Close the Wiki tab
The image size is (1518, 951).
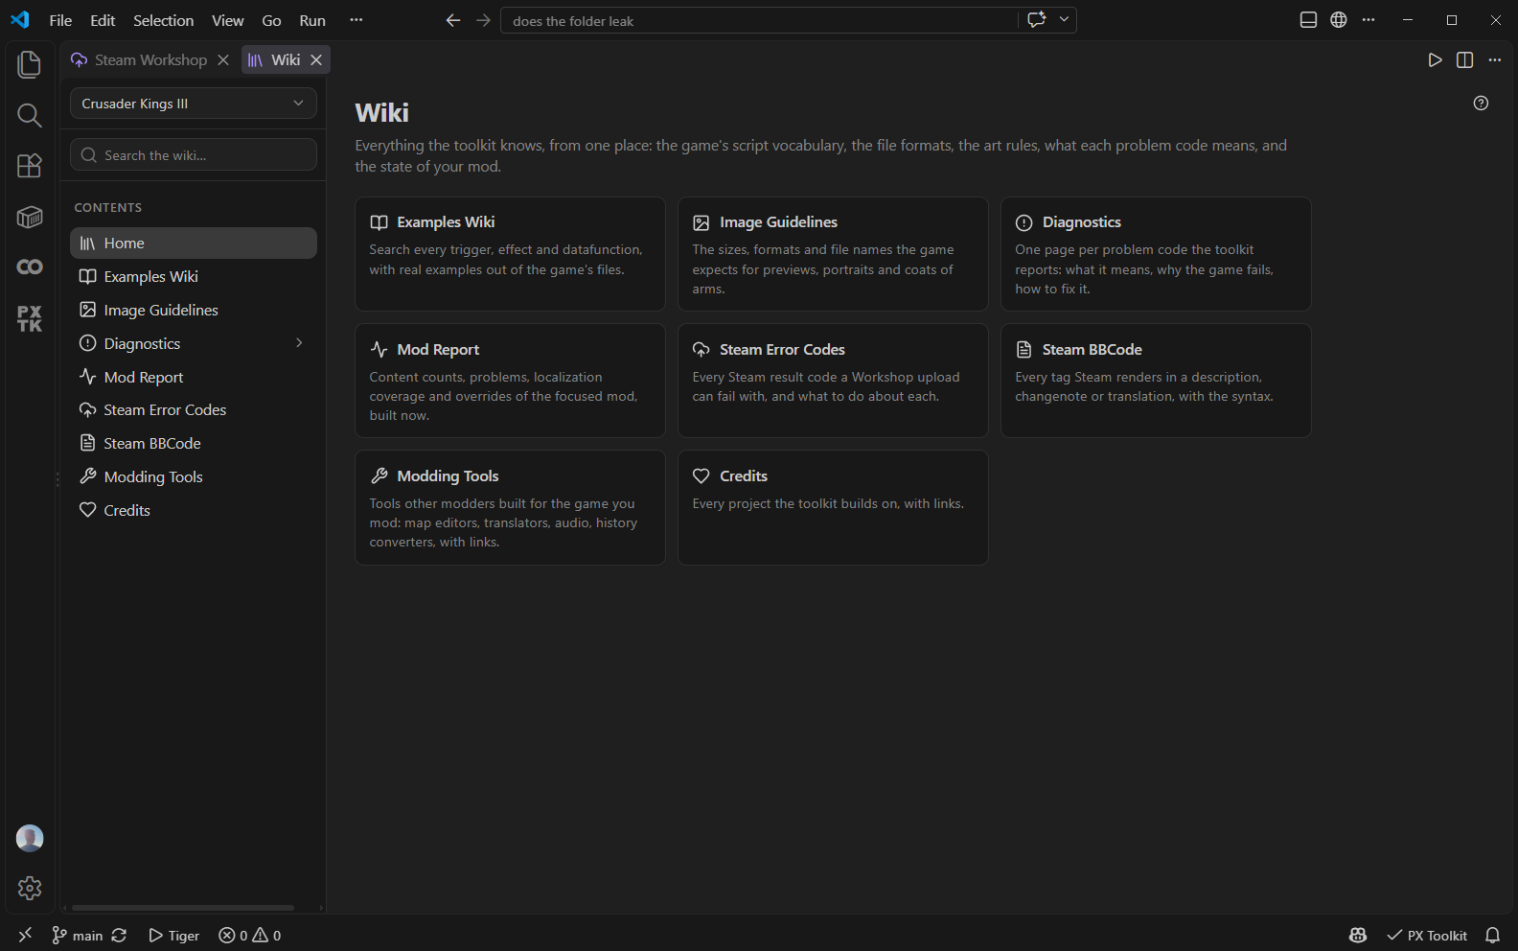[x=316, y=59]
